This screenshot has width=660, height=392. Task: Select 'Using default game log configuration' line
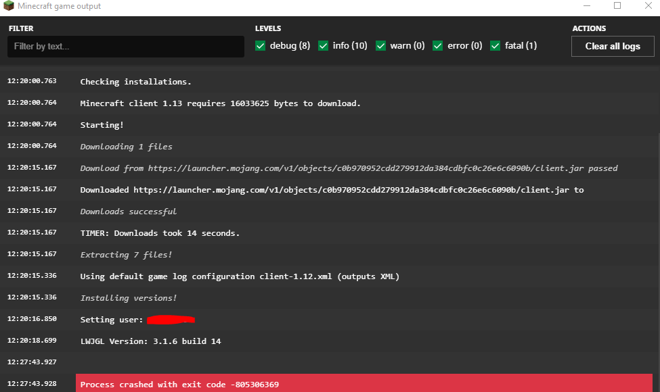pos(240,276)
